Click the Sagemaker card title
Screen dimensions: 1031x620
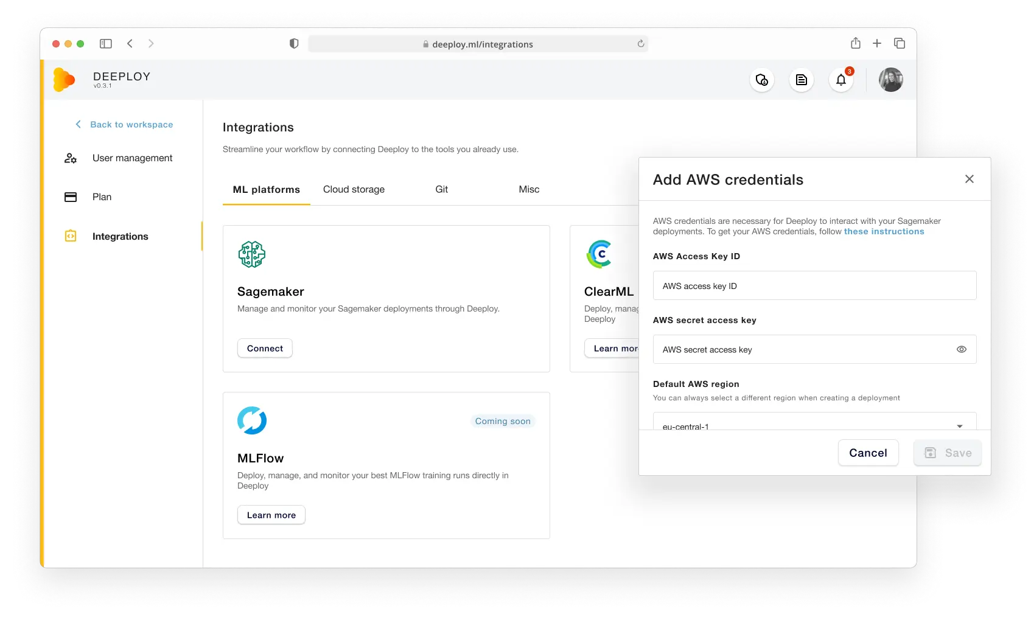coord(271,291)
